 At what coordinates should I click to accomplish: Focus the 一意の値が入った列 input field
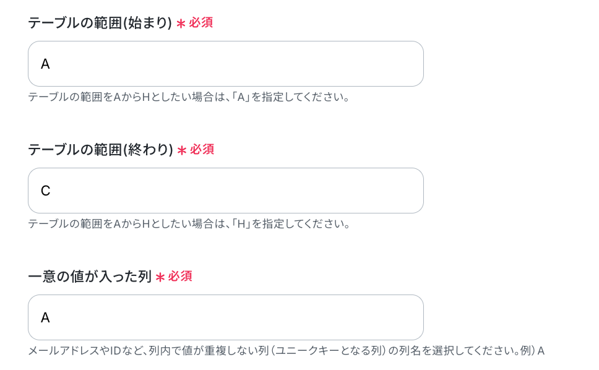coord(226,317)
